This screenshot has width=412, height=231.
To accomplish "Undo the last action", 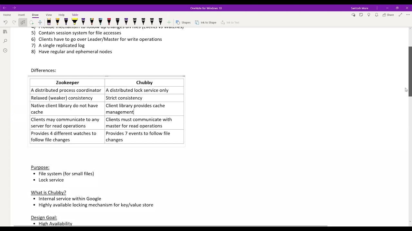I will (5, 22).
